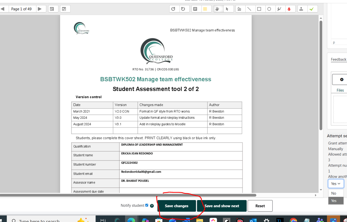Open the yellow comment colour picker

point(205,9)
